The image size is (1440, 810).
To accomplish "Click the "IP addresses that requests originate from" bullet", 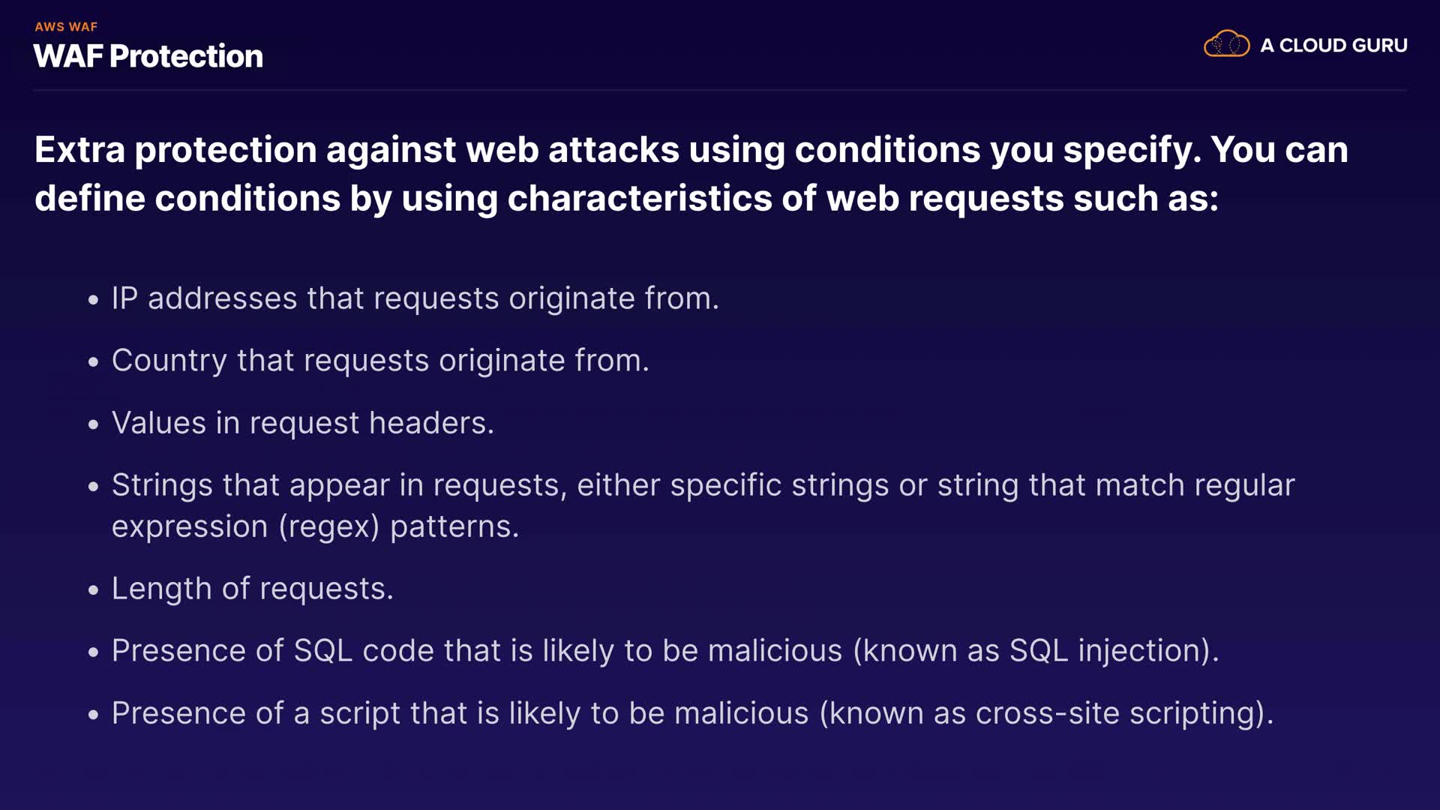I will click(415, 298).
